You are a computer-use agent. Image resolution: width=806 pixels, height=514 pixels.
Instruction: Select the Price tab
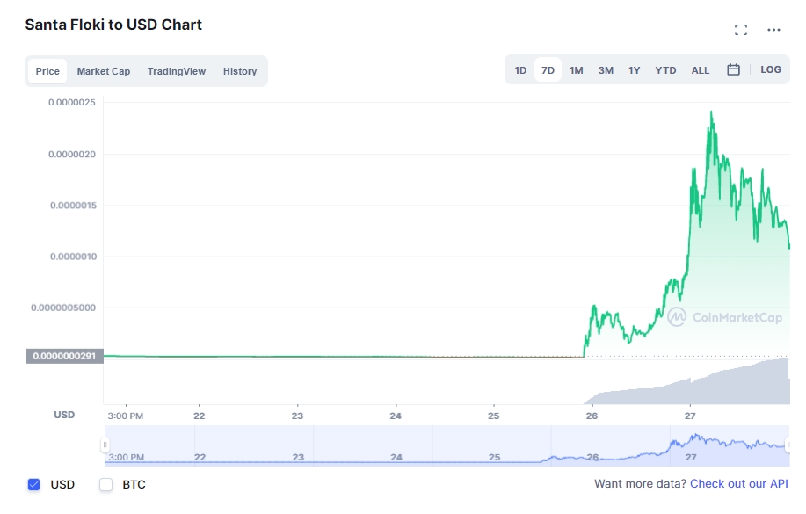point(47,71)
